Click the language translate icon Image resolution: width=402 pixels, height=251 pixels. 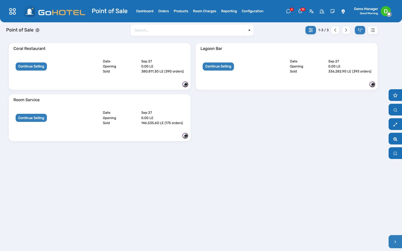tap(311, 11)
